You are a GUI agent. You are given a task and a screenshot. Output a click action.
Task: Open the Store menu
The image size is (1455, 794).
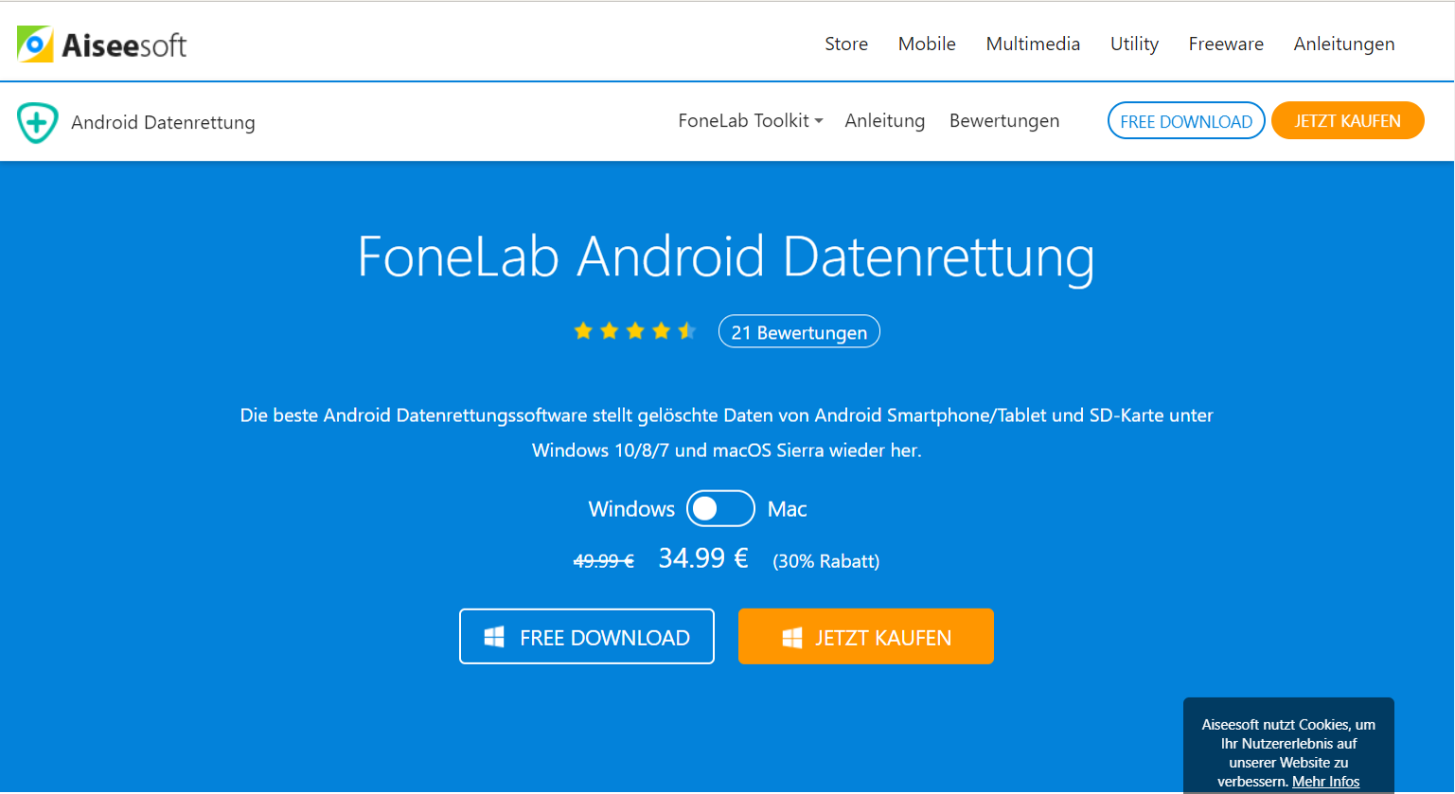pyautogui.click(x=846, y=44)
